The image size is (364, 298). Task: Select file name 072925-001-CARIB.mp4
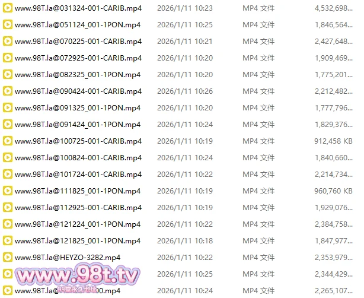[x=78, y=58]
